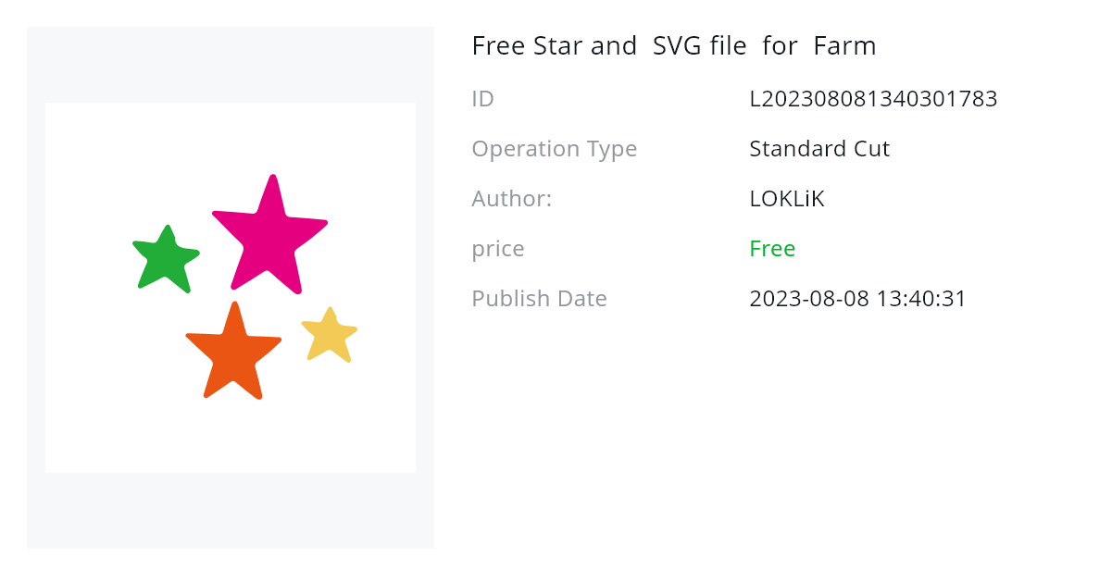This screenshot has width=1112, height=569.
Task: Click the ID label
Action: point(482,99)
